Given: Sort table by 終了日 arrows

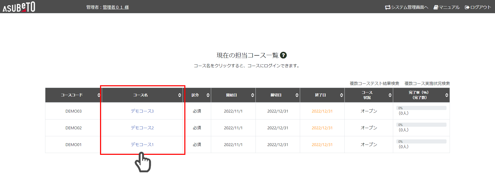Looking at the screenshot, I should coord(341,95).
